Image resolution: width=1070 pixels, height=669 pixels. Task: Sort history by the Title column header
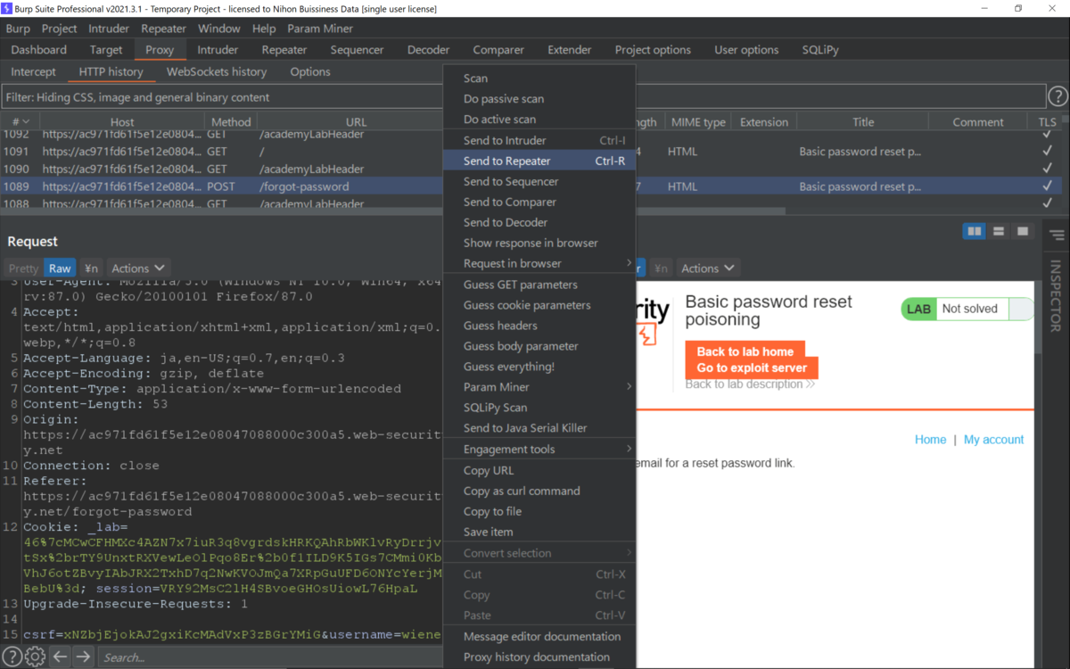862,122
